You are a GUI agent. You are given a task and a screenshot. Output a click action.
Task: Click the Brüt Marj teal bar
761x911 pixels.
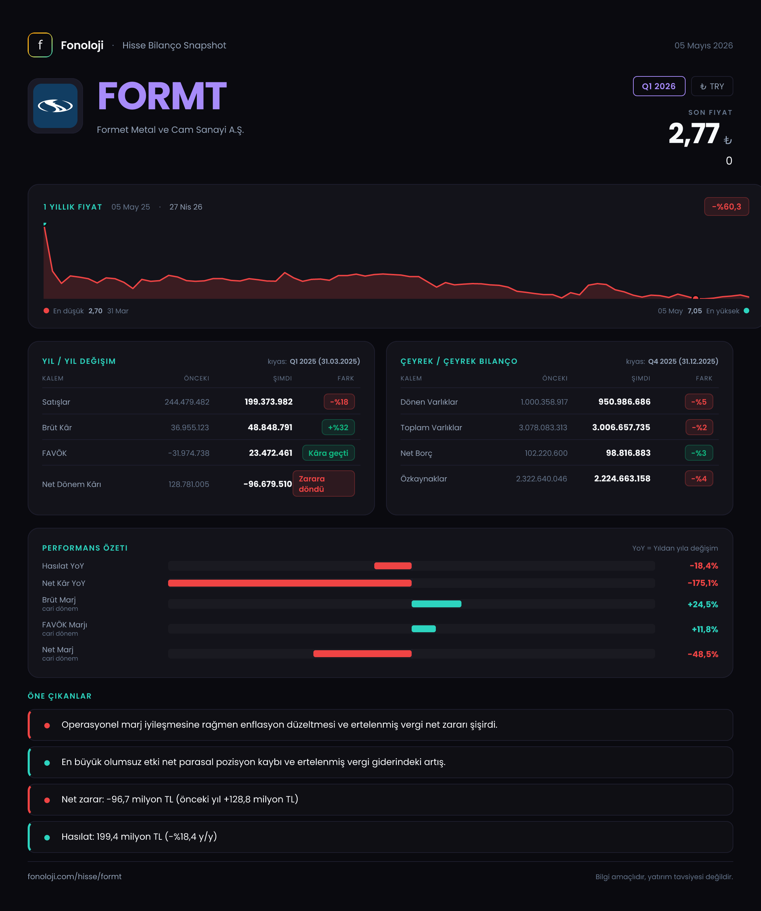(436, 604)
